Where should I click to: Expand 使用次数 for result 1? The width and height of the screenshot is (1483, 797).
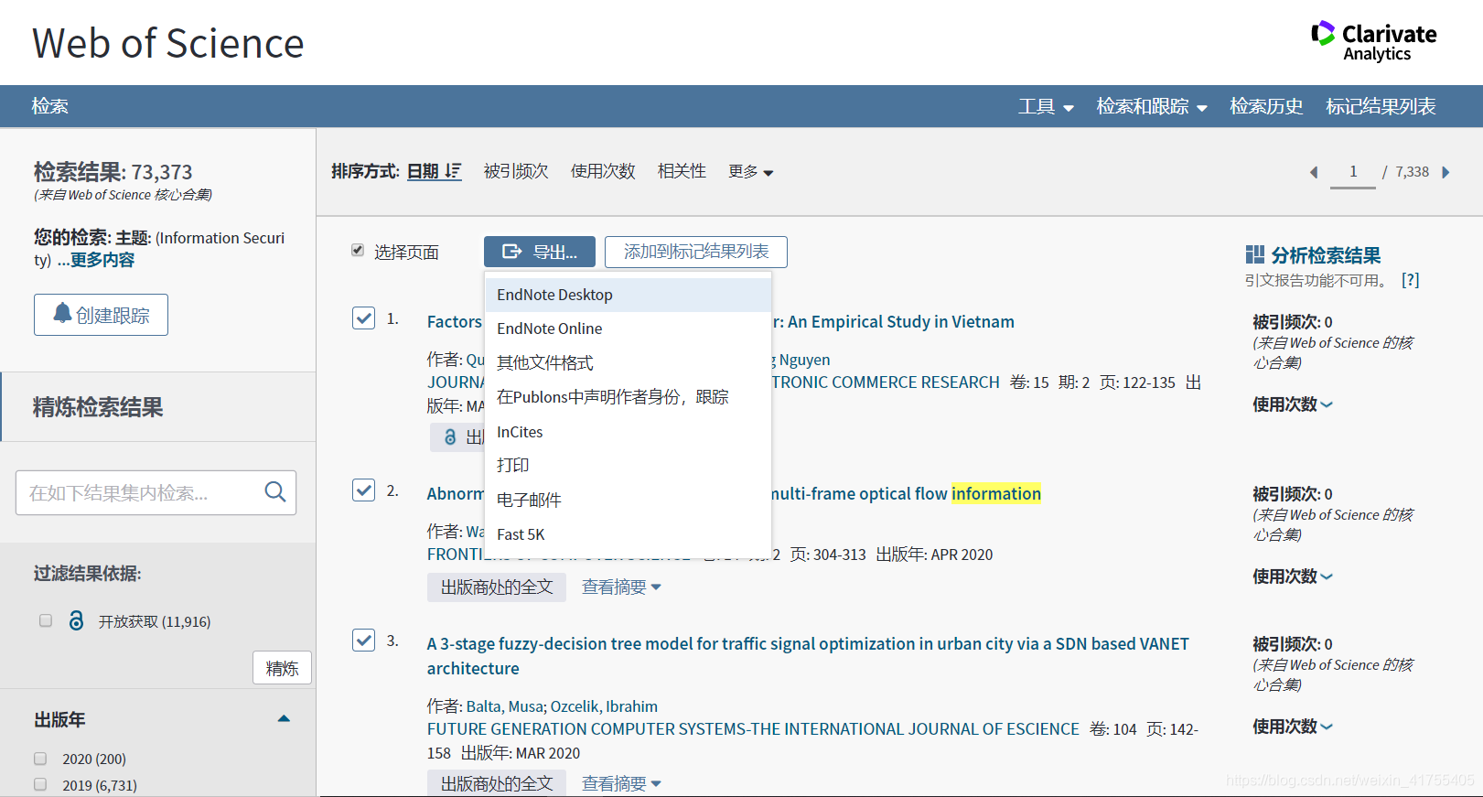(x=1292, y=404)
